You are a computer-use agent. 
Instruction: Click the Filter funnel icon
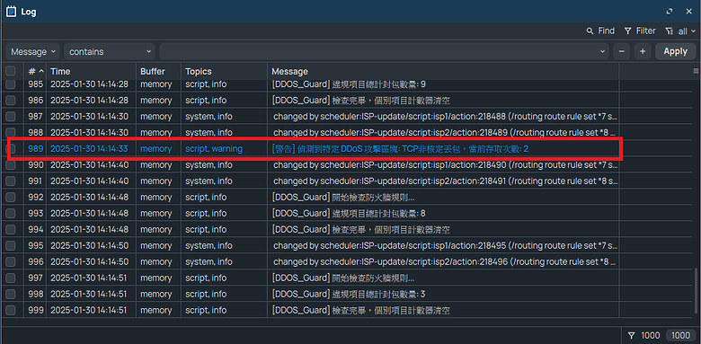tap(628, 31)
